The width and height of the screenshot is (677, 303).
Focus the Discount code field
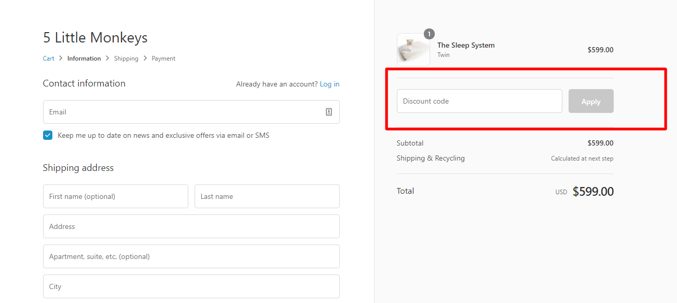pyautogui.click(x=479, y=101)
